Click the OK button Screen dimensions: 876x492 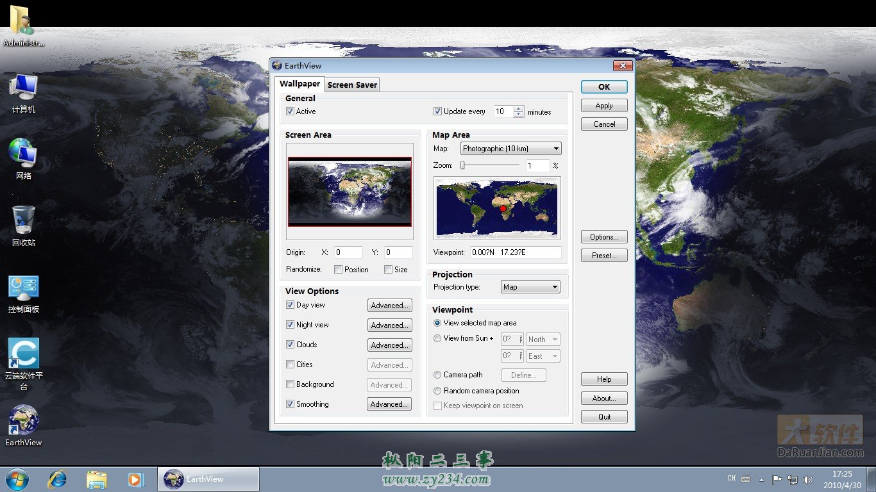pos(604,86)
